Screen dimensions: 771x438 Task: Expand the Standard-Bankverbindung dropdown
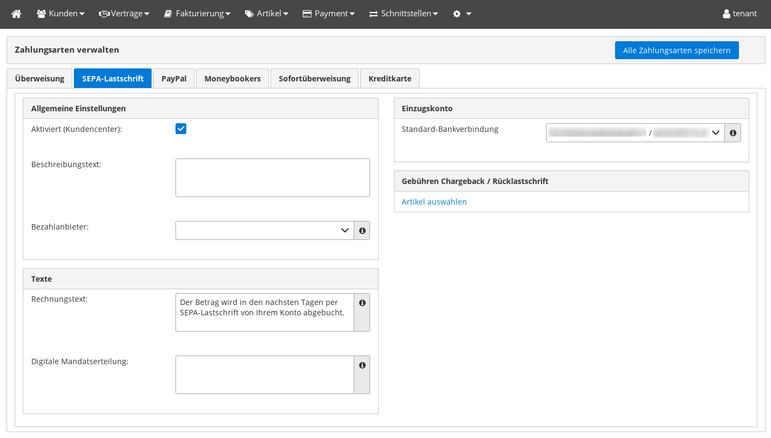click(x=635, y=133)
